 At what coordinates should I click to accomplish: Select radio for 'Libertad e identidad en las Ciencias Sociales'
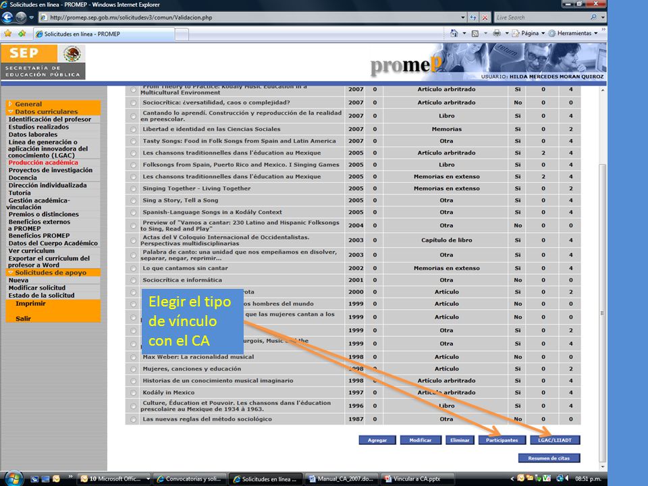pos(133,130)
